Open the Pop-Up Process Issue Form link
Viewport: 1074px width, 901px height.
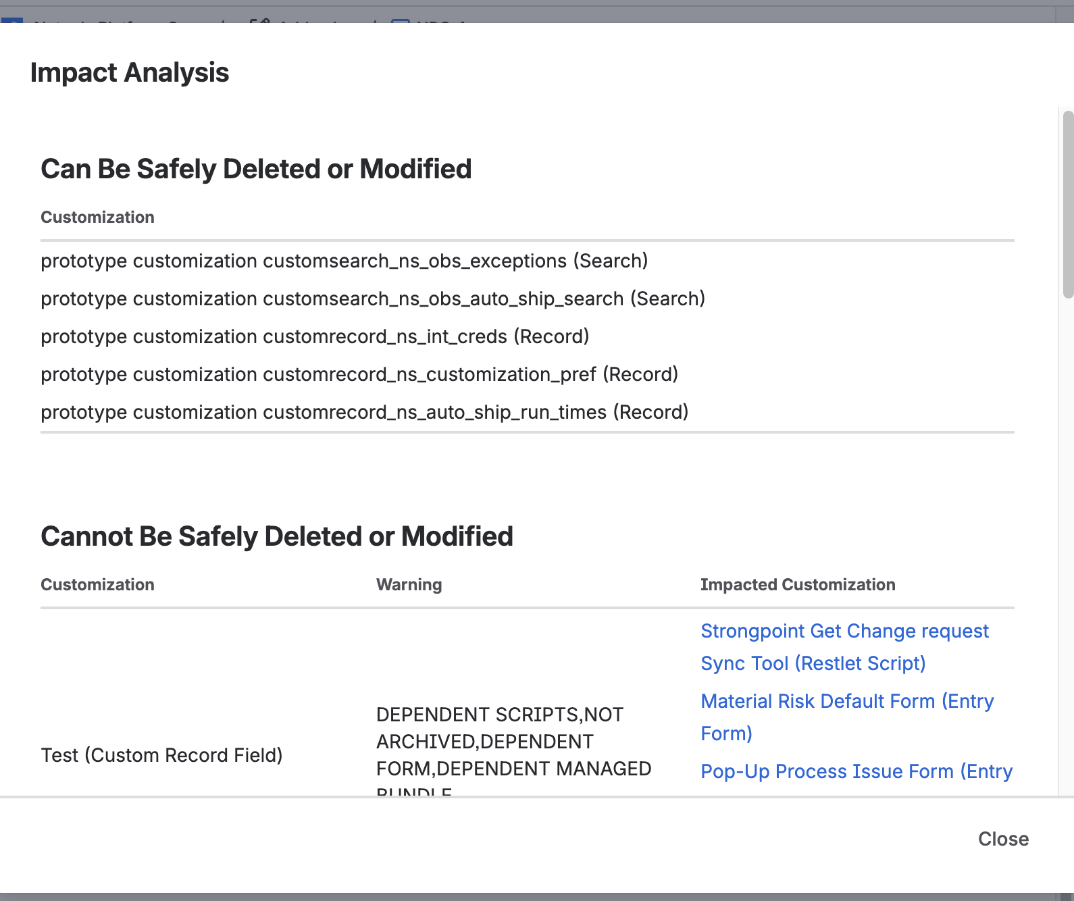click(856, 771)
